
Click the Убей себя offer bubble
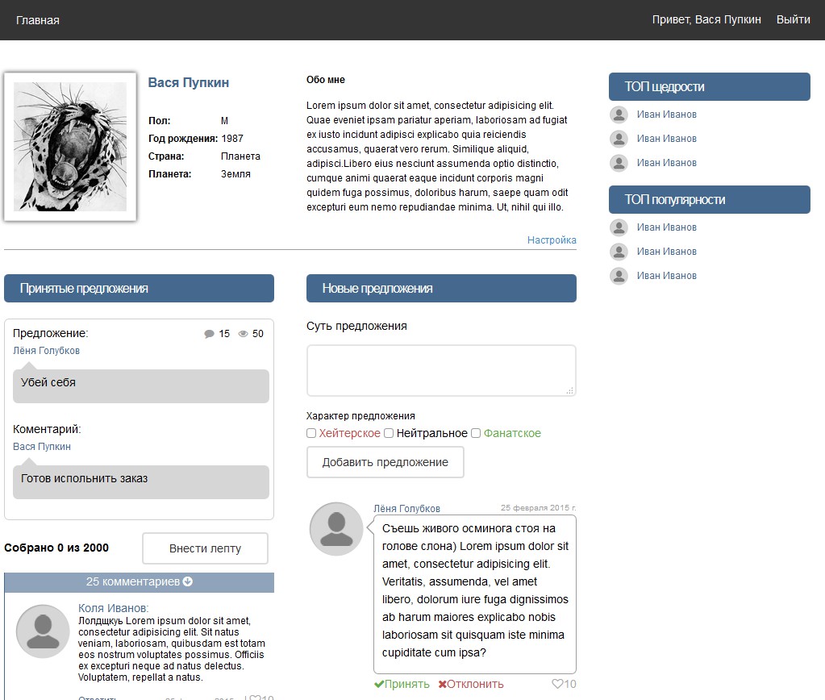click(x=141, y=385)
